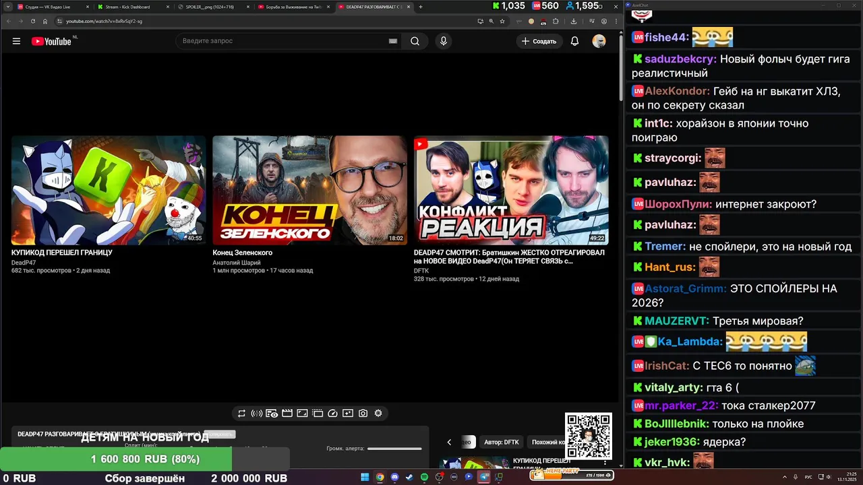Click title DEADP47 СМОТРИТ: Братишкин
The height and width of the screenshot is (485, 863).
509,257
